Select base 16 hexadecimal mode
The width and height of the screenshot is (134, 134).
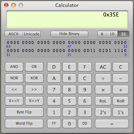(x=123, y=34)
